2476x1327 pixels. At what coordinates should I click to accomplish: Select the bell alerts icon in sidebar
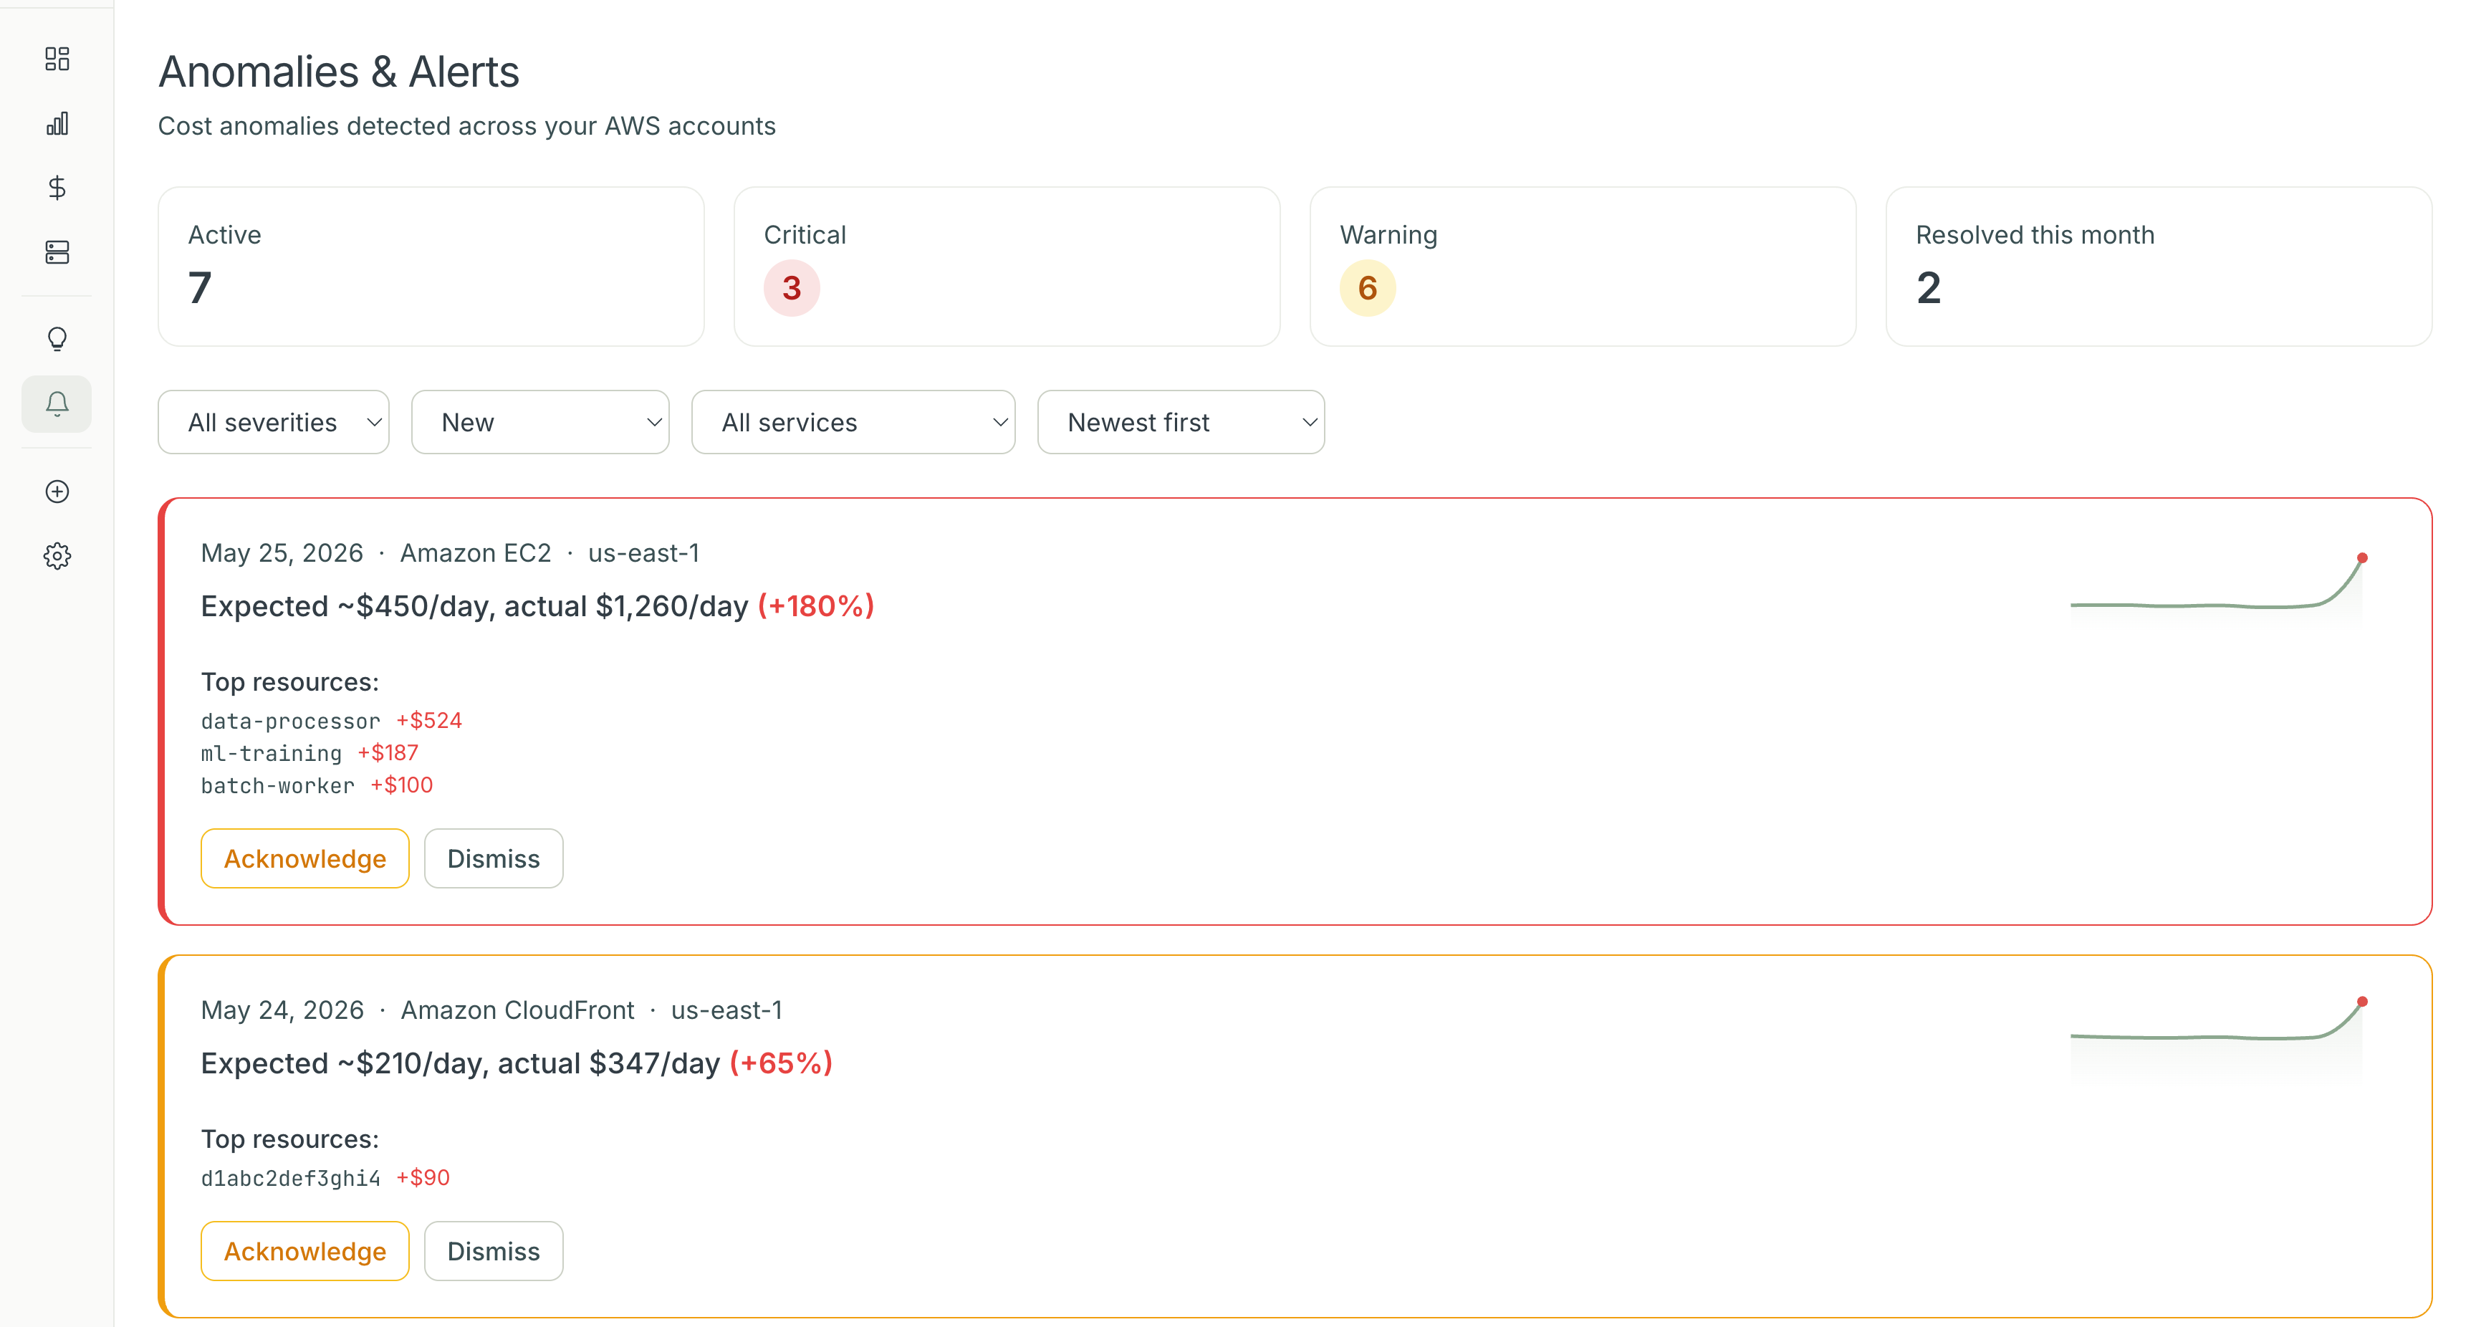[x=57, y=404]
